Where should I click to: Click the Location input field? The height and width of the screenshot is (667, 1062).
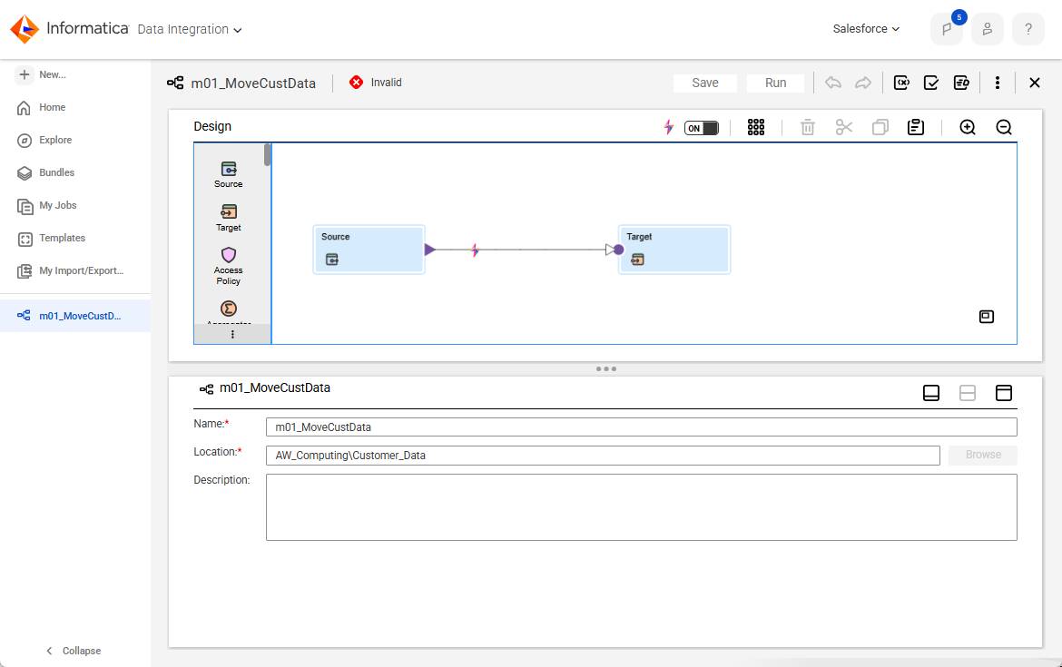(603, 456)
